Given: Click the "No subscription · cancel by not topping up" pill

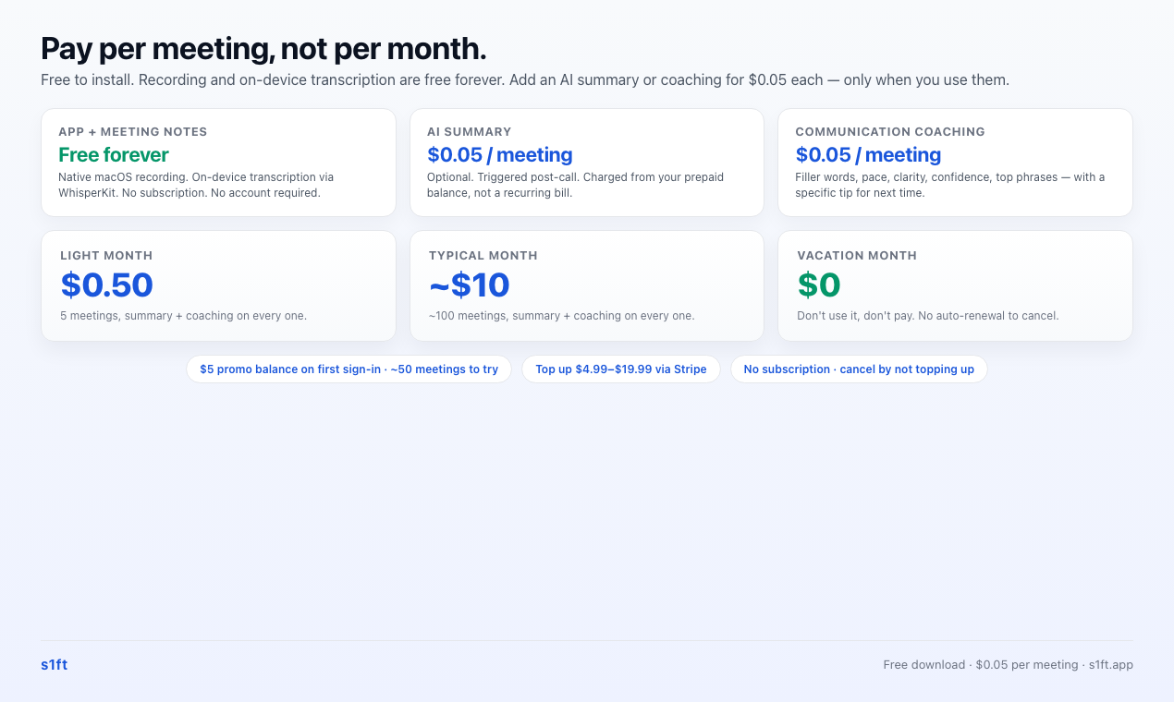Looking at the screenshot, I should click(858, 369).
